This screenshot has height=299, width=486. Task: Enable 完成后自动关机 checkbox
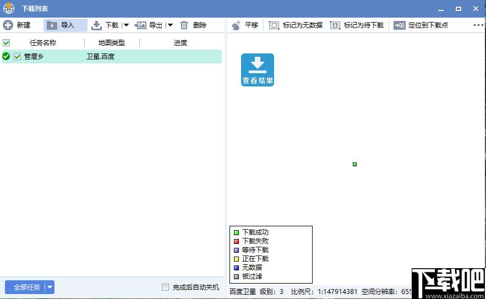tap(166, 287)
